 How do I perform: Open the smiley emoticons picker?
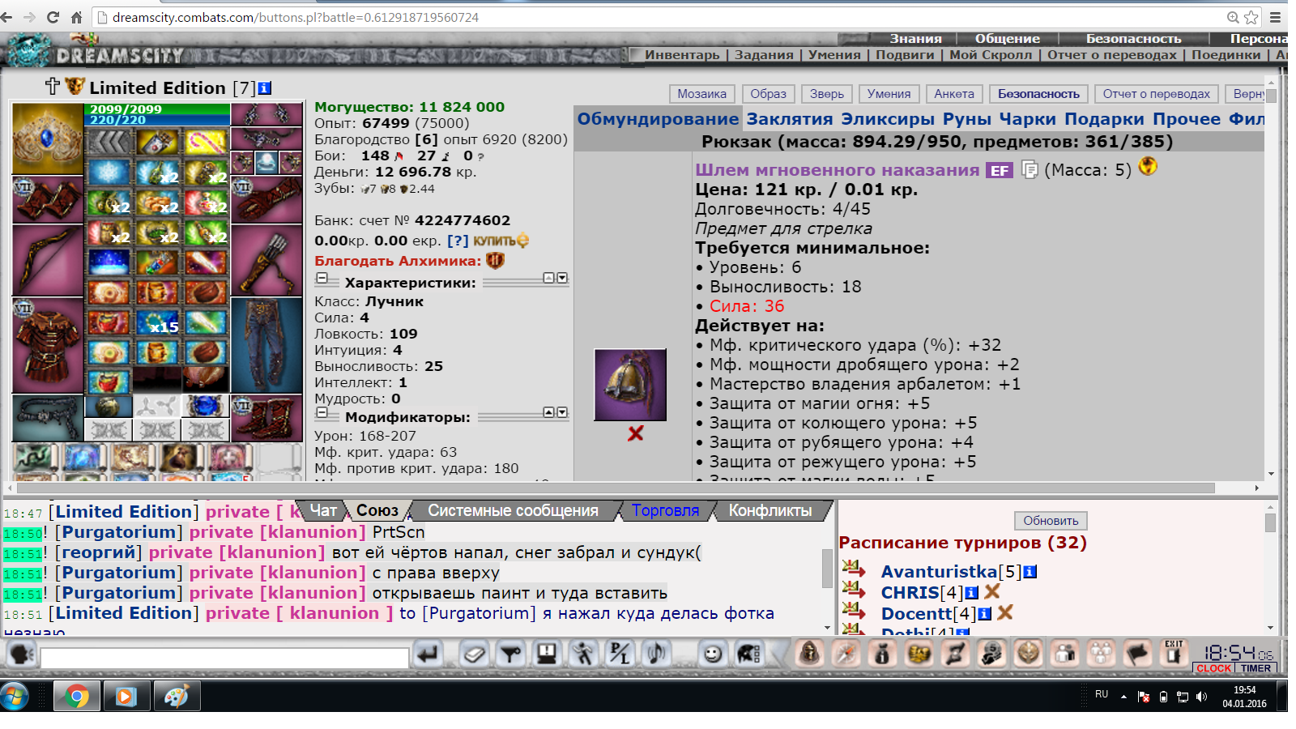(713, 653)
